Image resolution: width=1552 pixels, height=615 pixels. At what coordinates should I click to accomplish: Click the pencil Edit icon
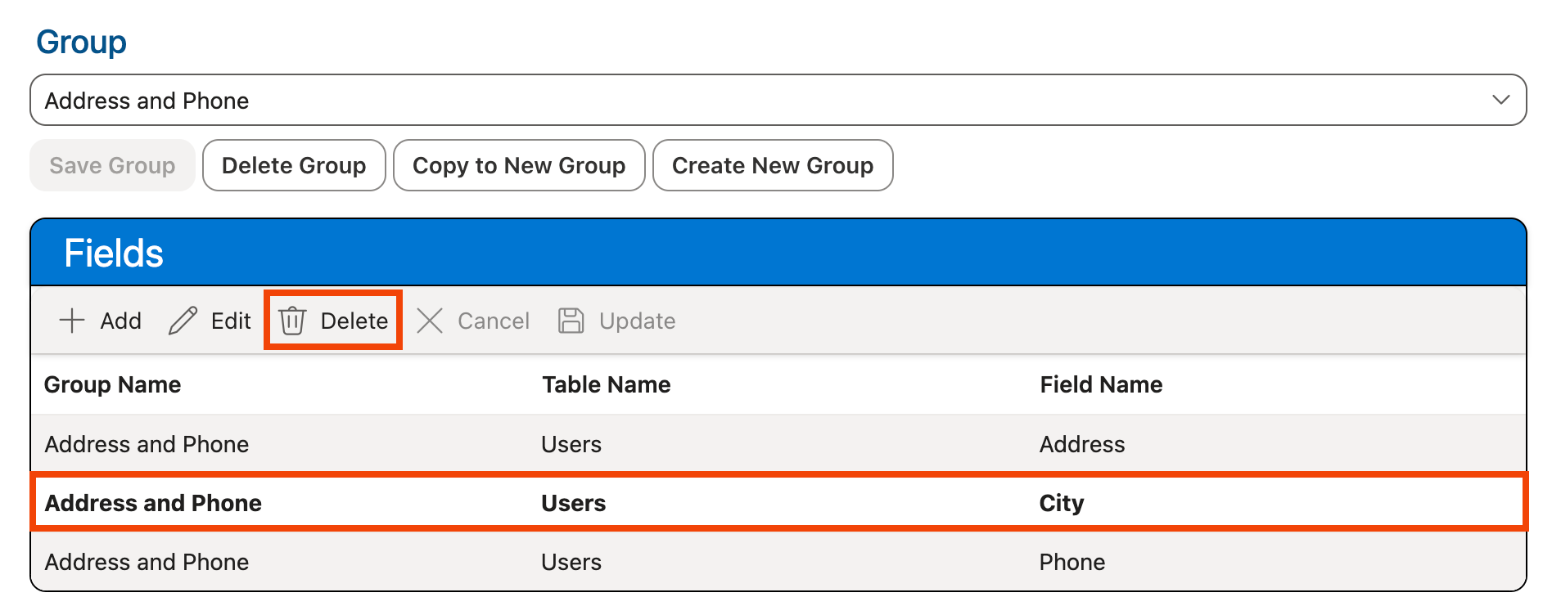183,321
